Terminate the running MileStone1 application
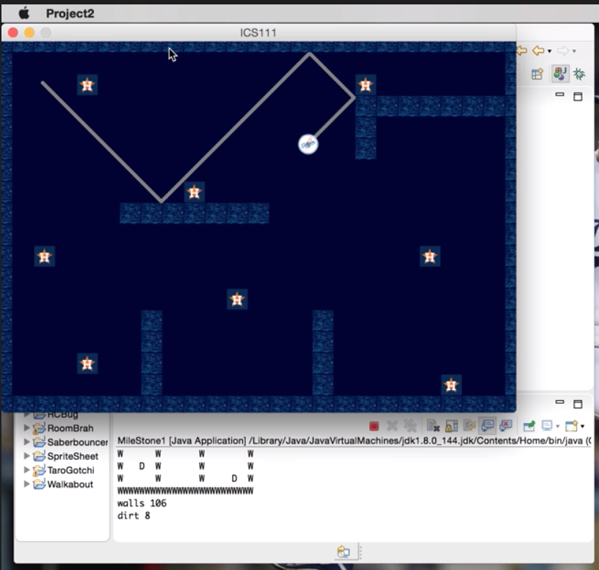The image size is (599, 570). (374, 425)
